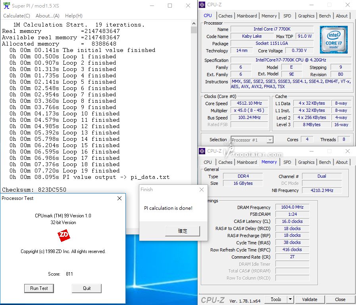The height and width of the screenshot is (305, 356).
Task: Click the Tools button in CPU-Z
Action: click(x=276, y=299)
